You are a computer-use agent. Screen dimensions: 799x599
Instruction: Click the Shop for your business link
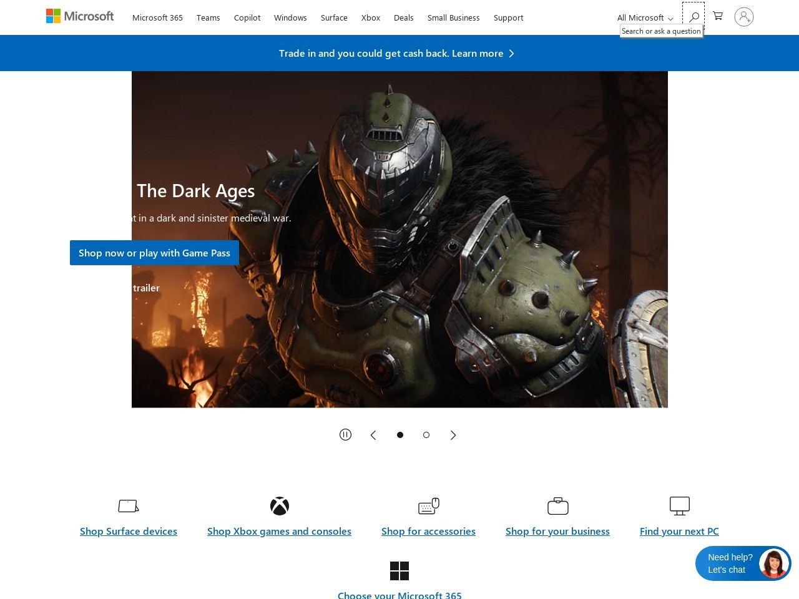557,532
